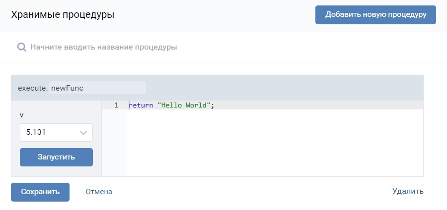
Task: Click the execute. prefix label
Action: (32, 88)
